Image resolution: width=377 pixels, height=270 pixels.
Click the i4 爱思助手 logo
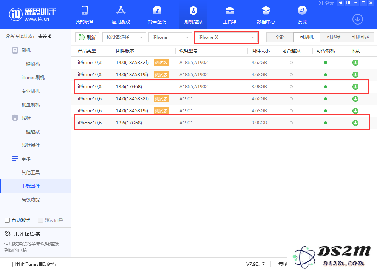[x=33, y=14]
